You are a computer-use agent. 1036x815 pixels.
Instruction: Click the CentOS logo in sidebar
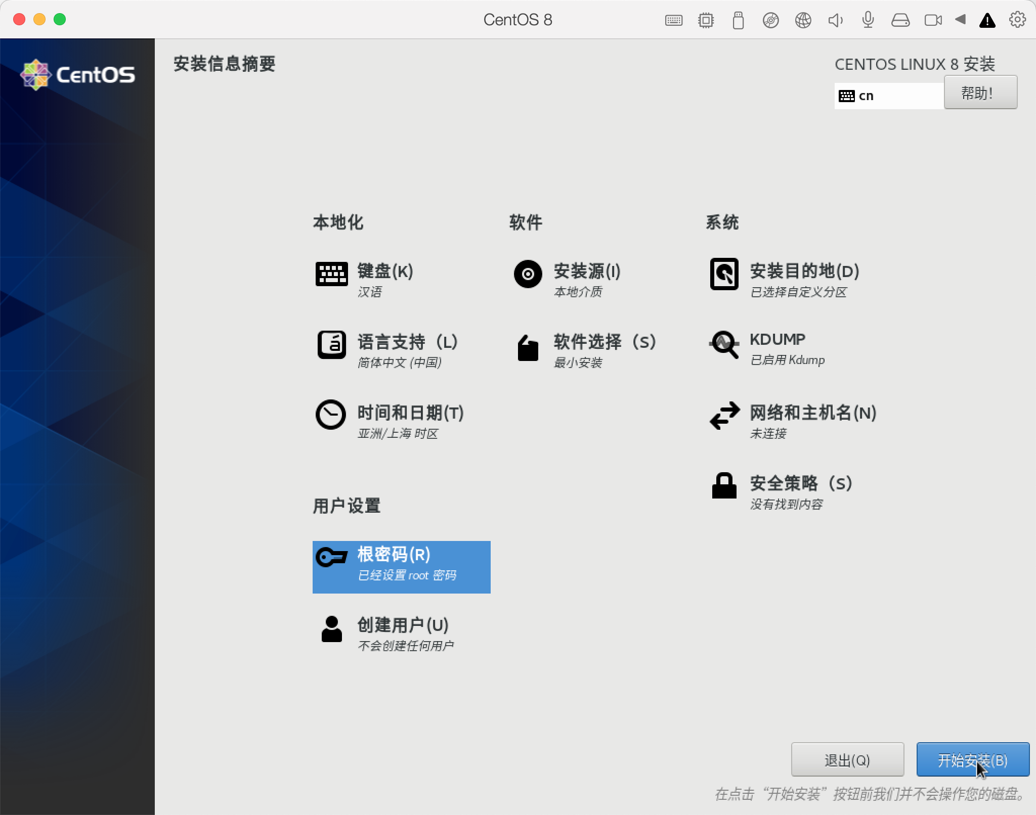click(77, 75)
